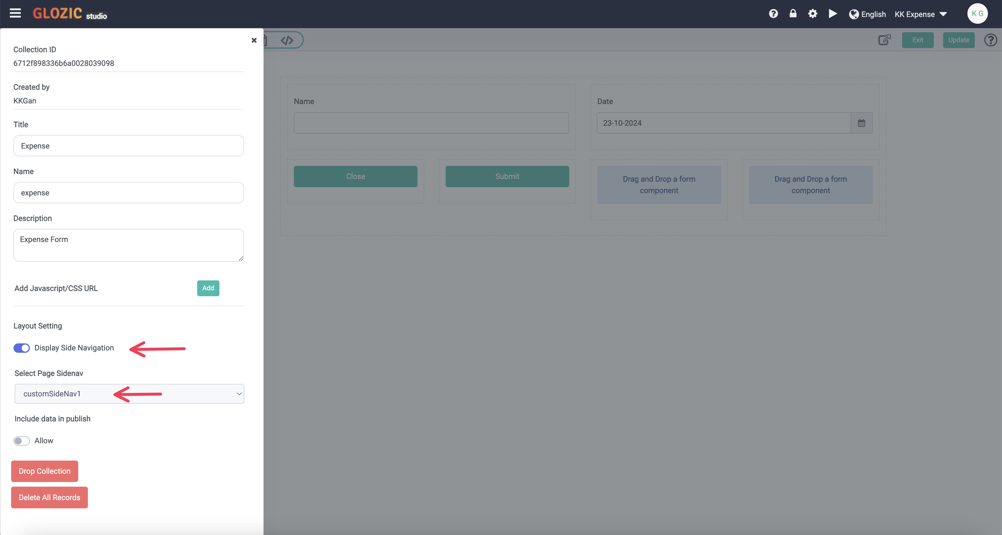Click Delete All Records button
This screenshot has height=535, width=1002.
coord(50,497)
